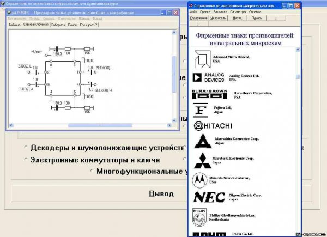Maximize the help window
Screen dimensions: 327x237
[290, 5]
